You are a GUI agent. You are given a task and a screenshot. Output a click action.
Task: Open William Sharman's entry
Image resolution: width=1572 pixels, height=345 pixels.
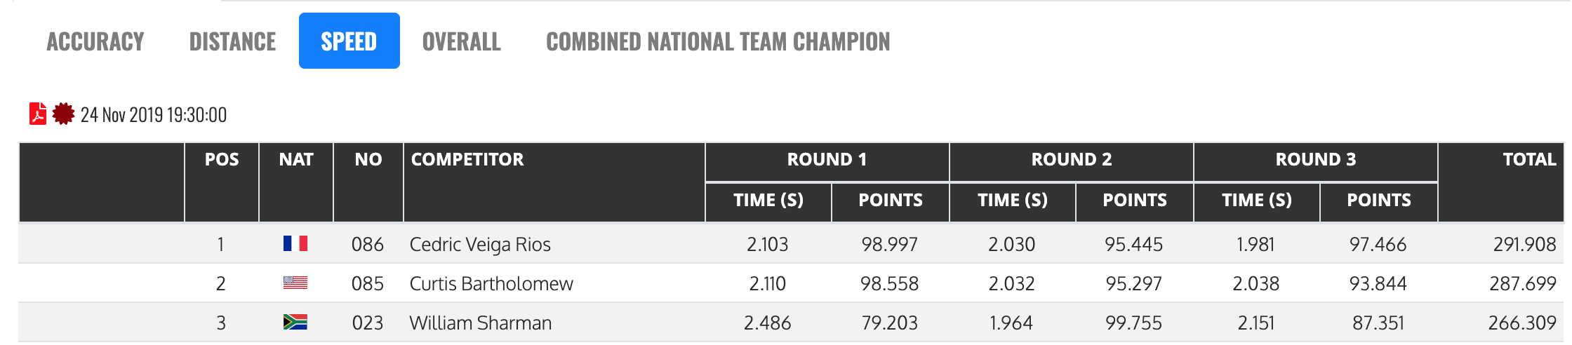point(481,323)
